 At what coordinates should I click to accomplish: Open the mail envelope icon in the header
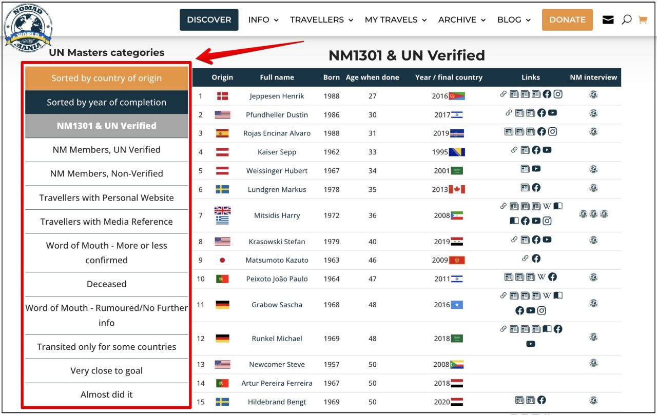[608, 19]
